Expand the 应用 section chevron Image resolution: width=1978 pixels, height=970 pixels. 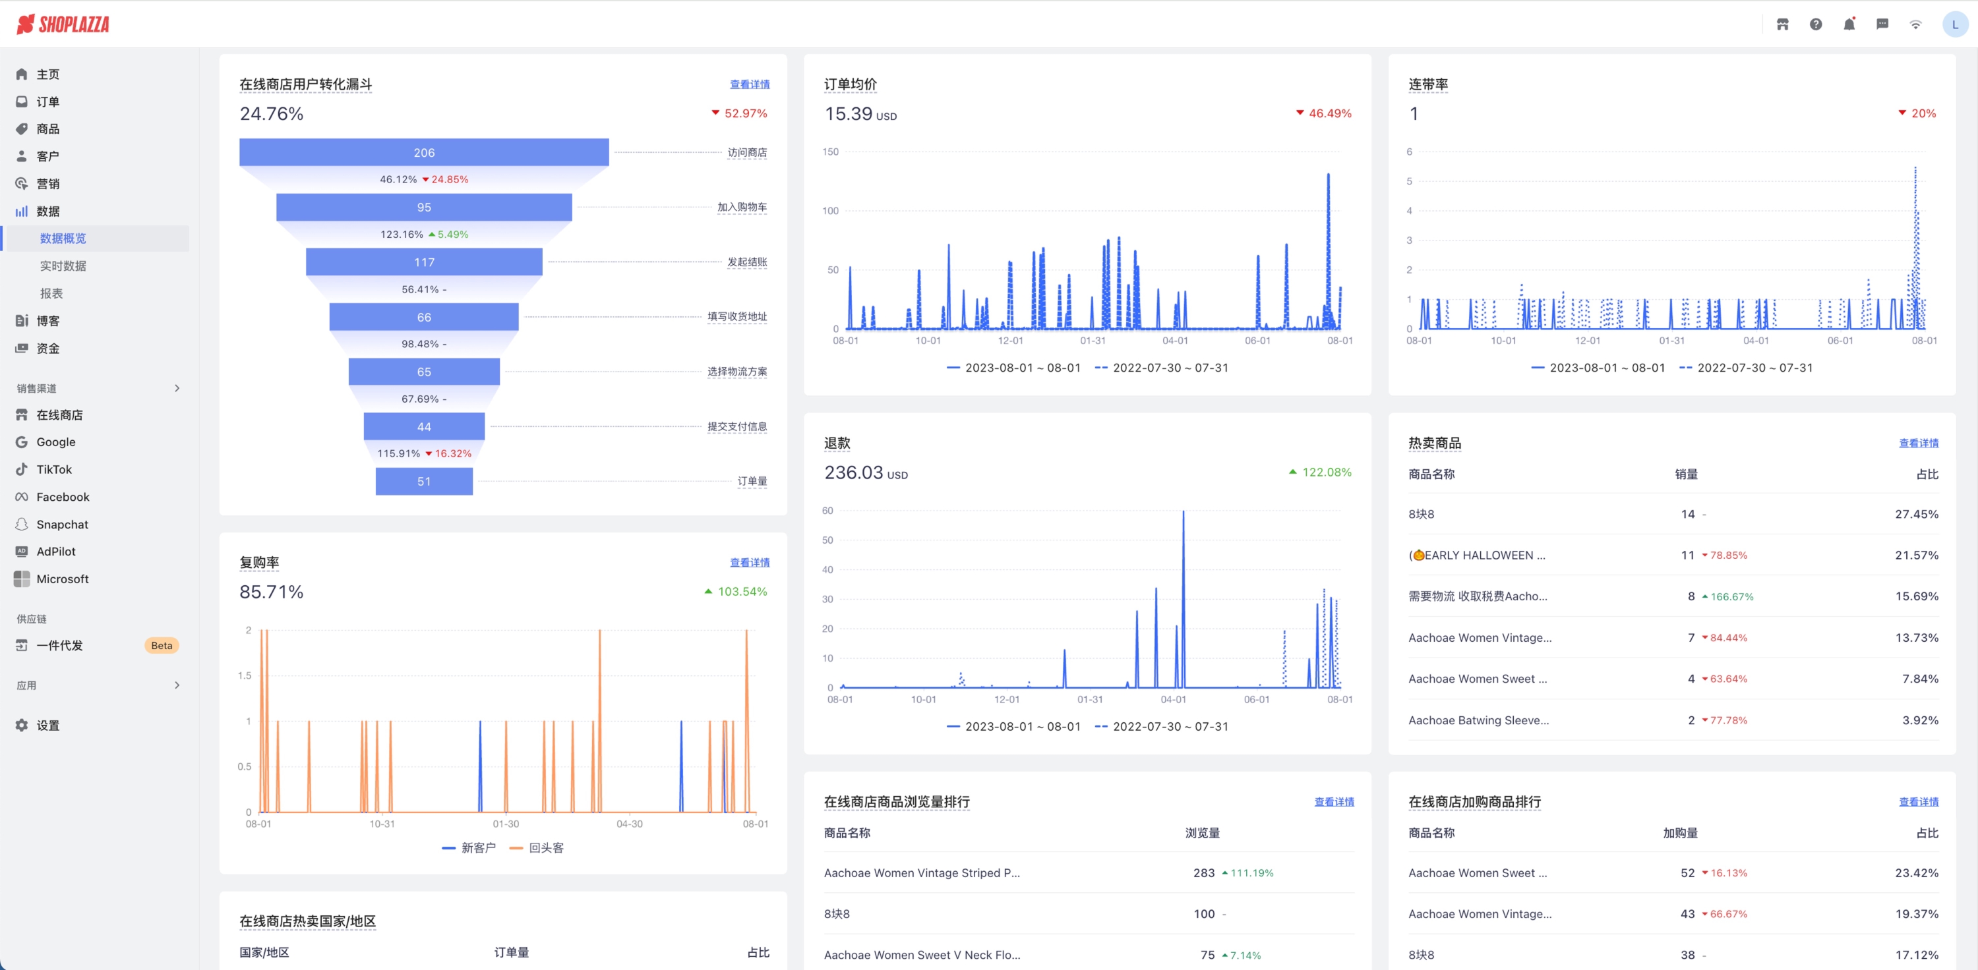(177, 685)
